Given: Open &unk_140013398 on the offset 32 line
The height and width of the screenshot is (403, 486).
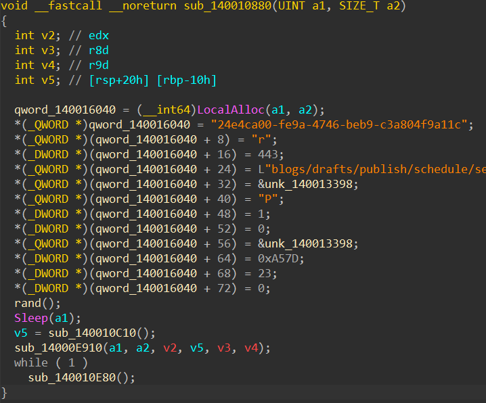Looking at the screenshot, I should 305,184.
